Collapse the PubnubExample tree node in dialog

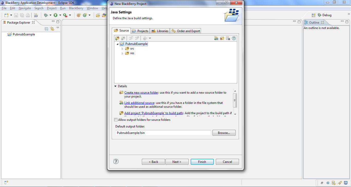(x=117, y=44)
